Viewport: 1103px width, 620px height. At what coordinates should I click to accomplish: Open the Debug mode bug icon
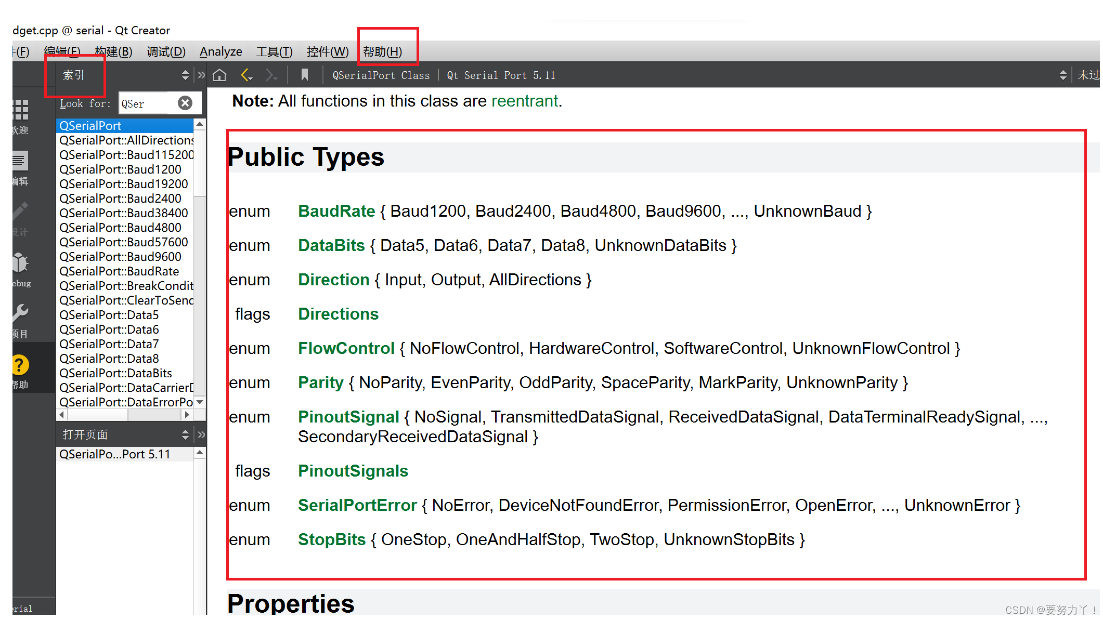(x=21, y=262)
